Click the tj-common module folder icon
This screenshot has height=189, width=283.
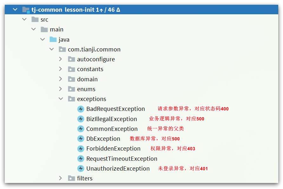(x=26, y=10)
